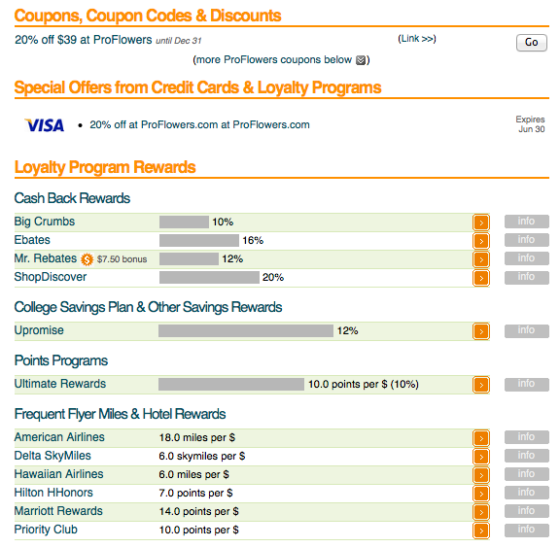The image size is (560, 548).
Task: Open the Hawaiian Airlines link
Action: coord(58,474)
